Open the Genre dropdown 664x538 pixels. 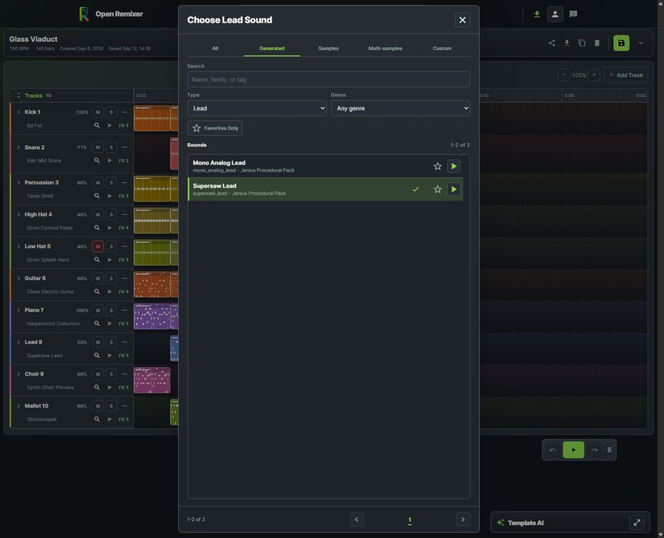(400, 108)
